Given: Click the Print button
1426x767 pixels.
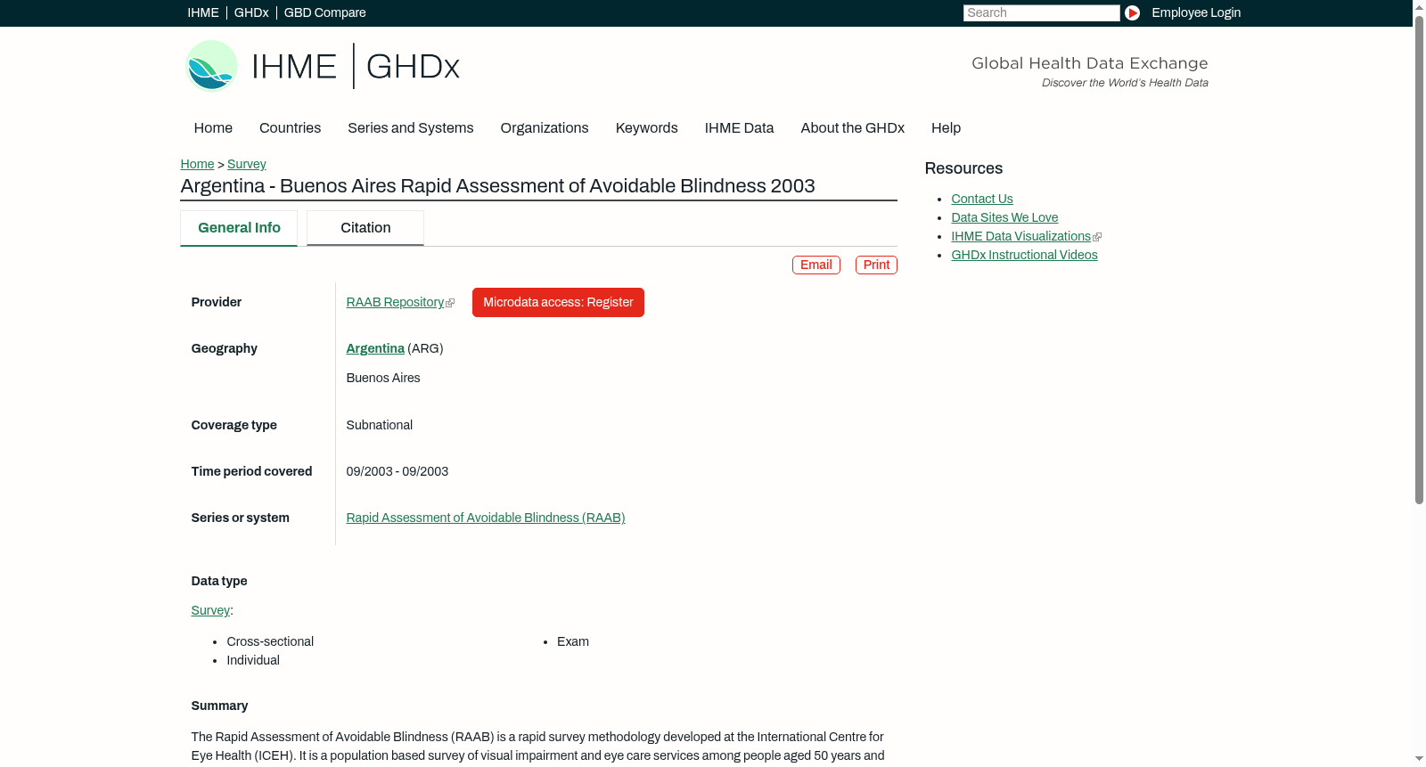Looking at the screenshot, I should coord(876,265).
